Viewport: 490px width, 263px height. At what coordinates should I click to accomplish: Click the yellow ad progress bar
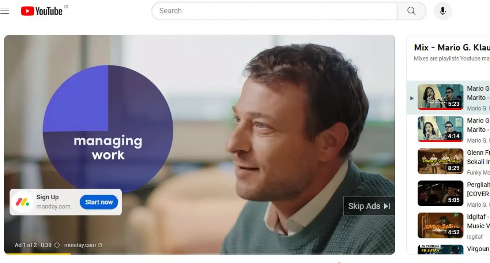(x=38, y=254)
